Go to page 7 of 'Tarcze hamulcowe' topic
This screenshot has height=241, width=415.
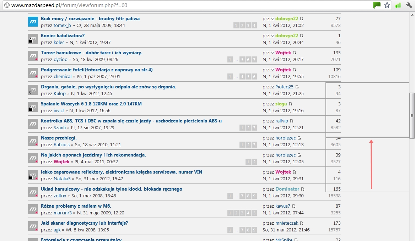click(x=254, y=60)
